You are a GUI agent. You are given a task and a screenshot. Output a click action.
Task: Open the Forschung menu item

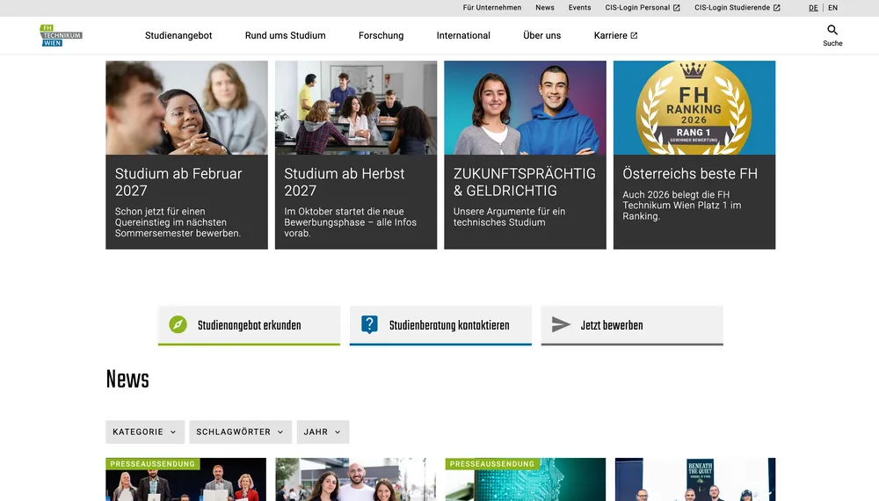[x=381, y=35]
